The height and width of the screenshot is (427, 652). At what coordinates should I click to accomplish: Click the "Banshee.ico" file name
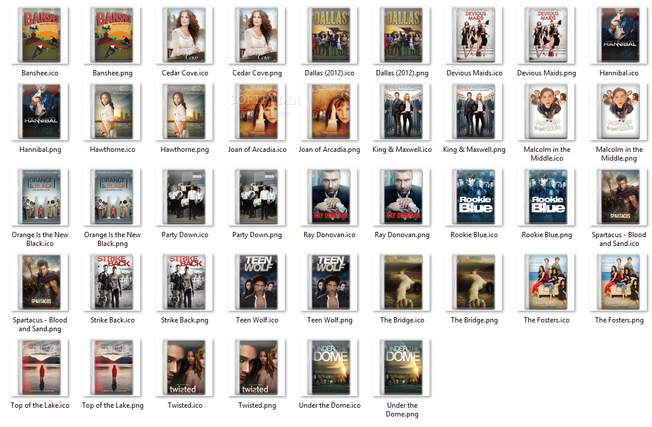point(40,73)
